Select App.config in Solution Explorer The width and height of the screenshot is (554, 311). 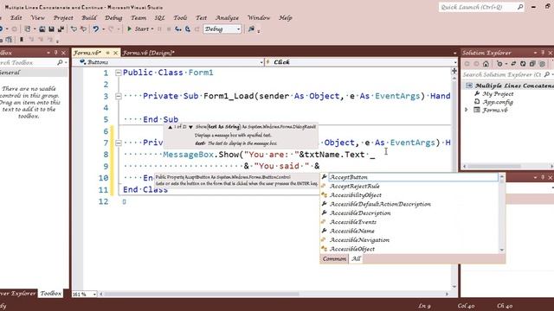(498, 102)
